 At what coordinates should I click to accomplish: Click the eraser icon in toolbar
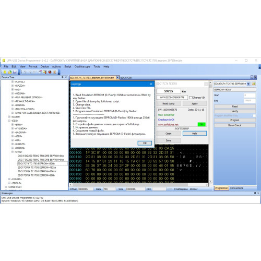click(40, 72)
